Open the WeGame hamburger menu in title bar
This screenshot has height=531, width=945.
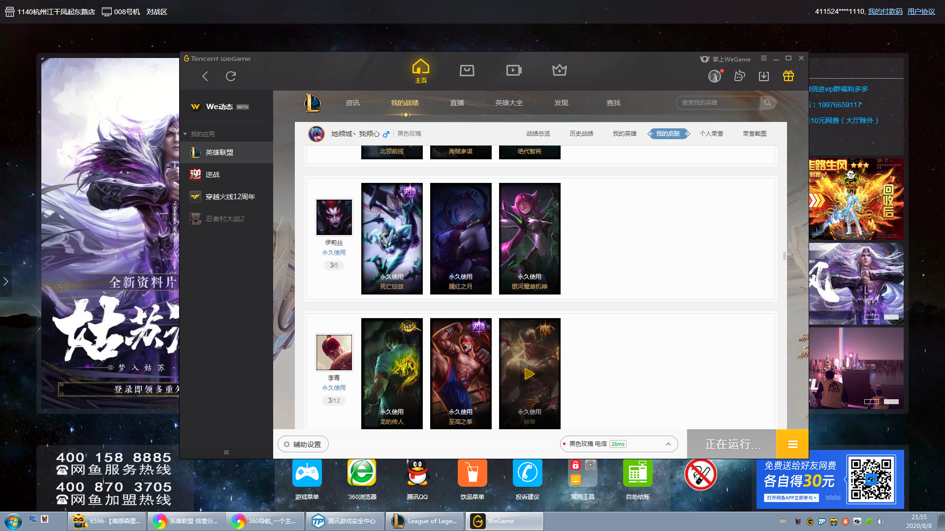click(x=764, y=59)
